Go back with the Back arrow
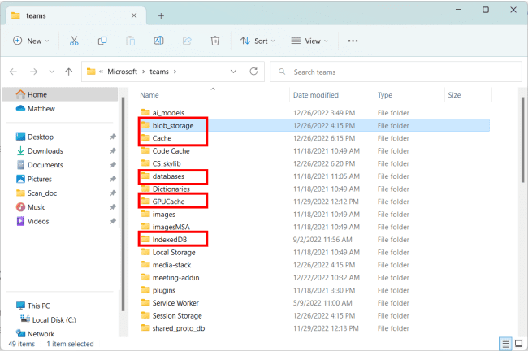The width and height of the screenshot is (528, 351). [x=13, y=71]
